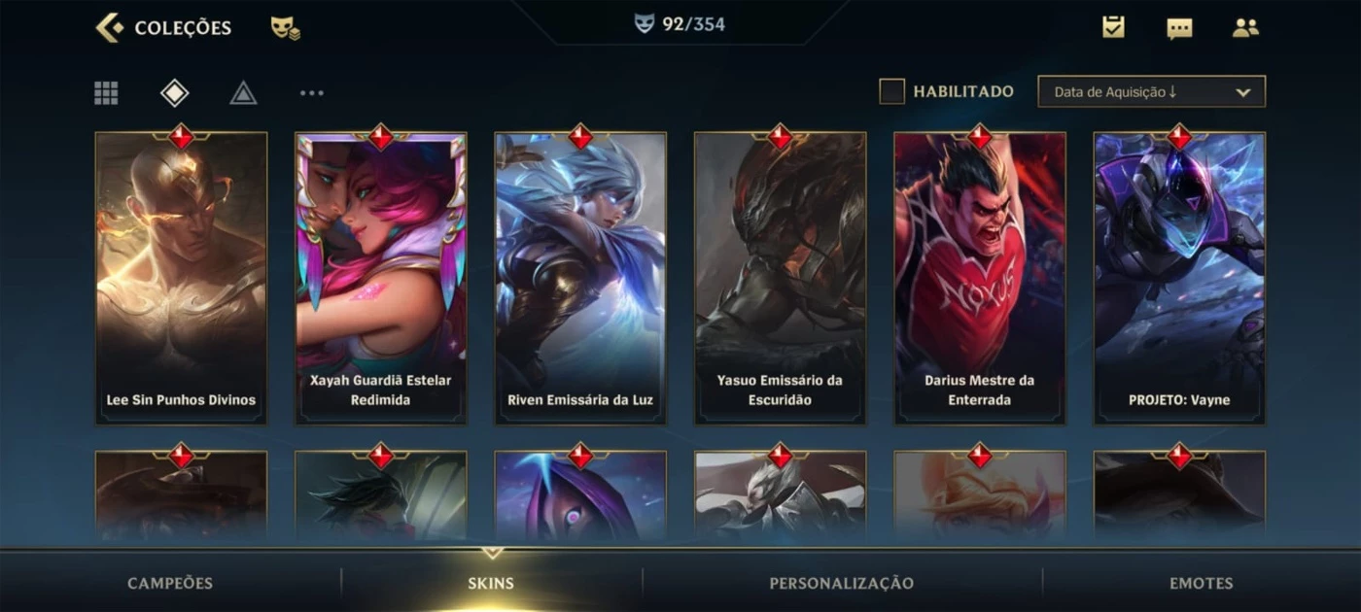Select the triangle filter icon

coord(243,93)
